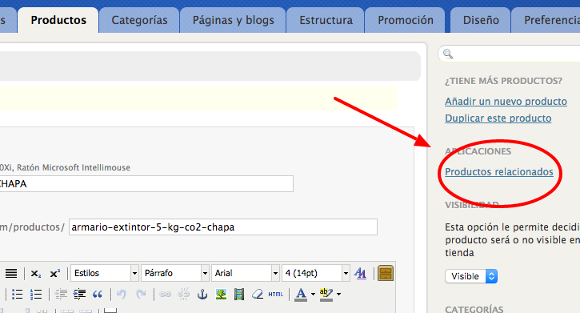Open the Párrafo format dropdown
The height and width of the screenshot is (313, 580).
click(175, 274)
